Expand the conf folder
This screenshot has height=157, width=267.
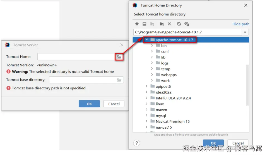[152, 51]
